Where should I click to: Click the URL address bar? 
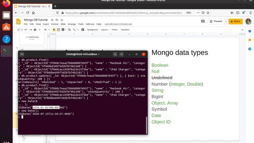tap(124, 13)
